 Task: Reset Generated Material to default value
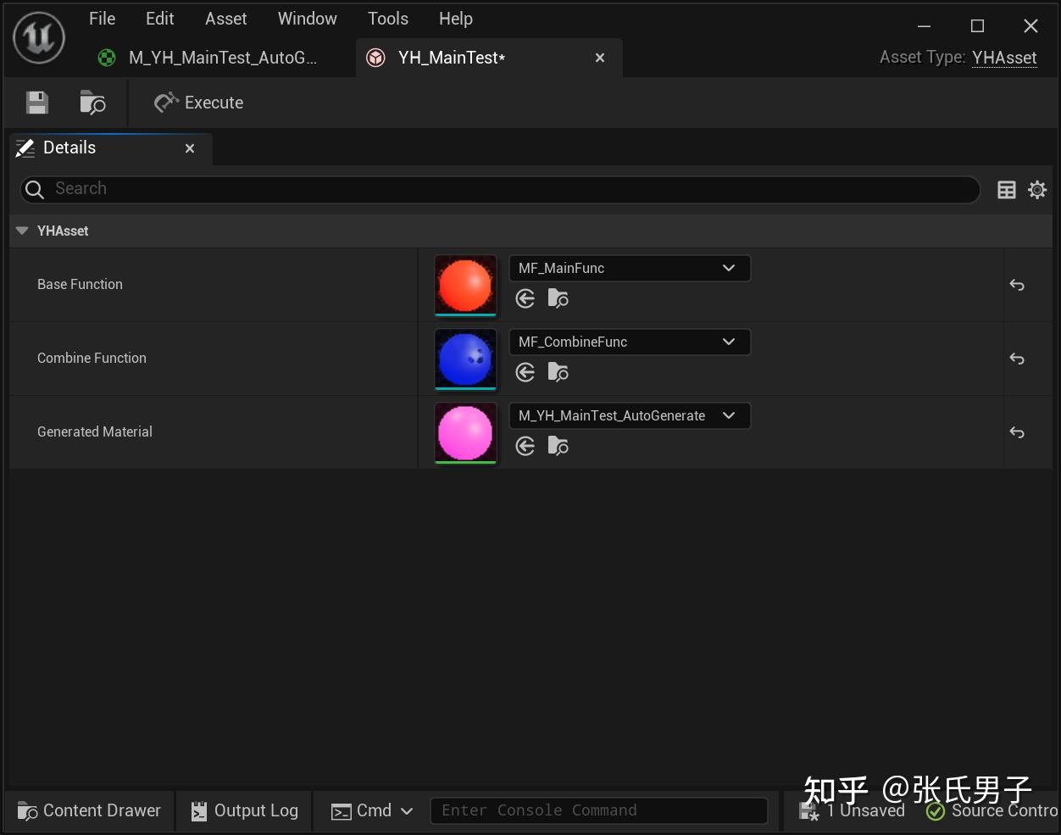click(x=1016, y=432)
